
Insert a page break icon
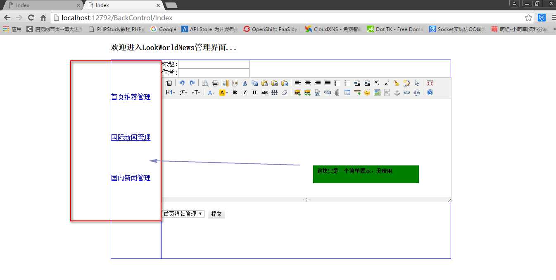(387, 93)
